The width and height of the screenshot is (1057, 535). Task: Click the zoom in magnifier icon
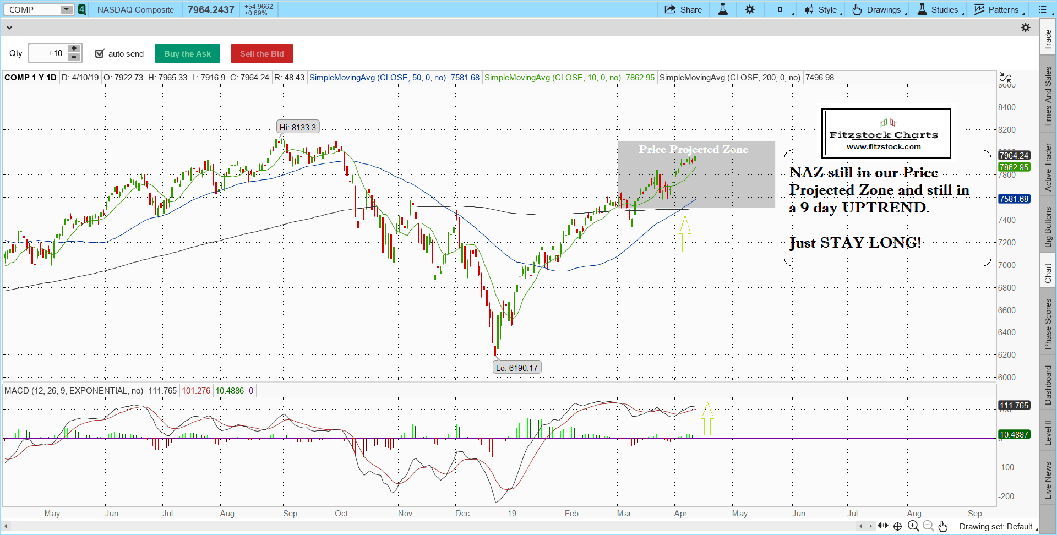coord(913,526)
